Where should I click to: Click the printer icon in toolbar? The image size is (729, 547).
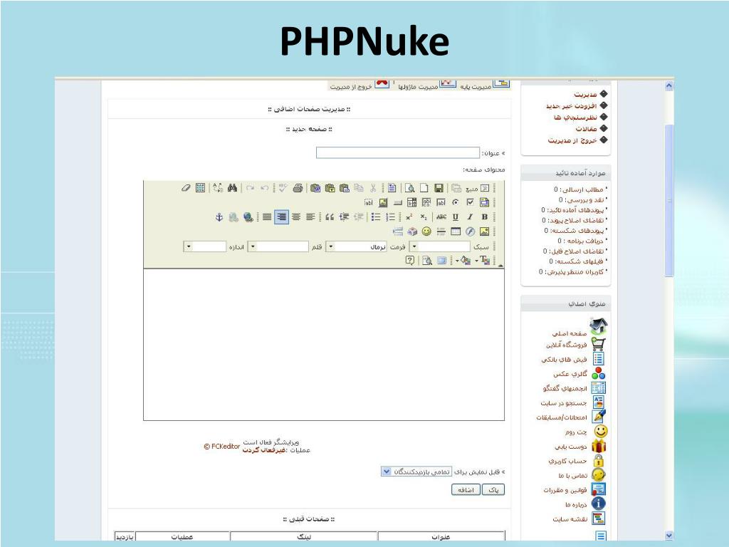298,188
